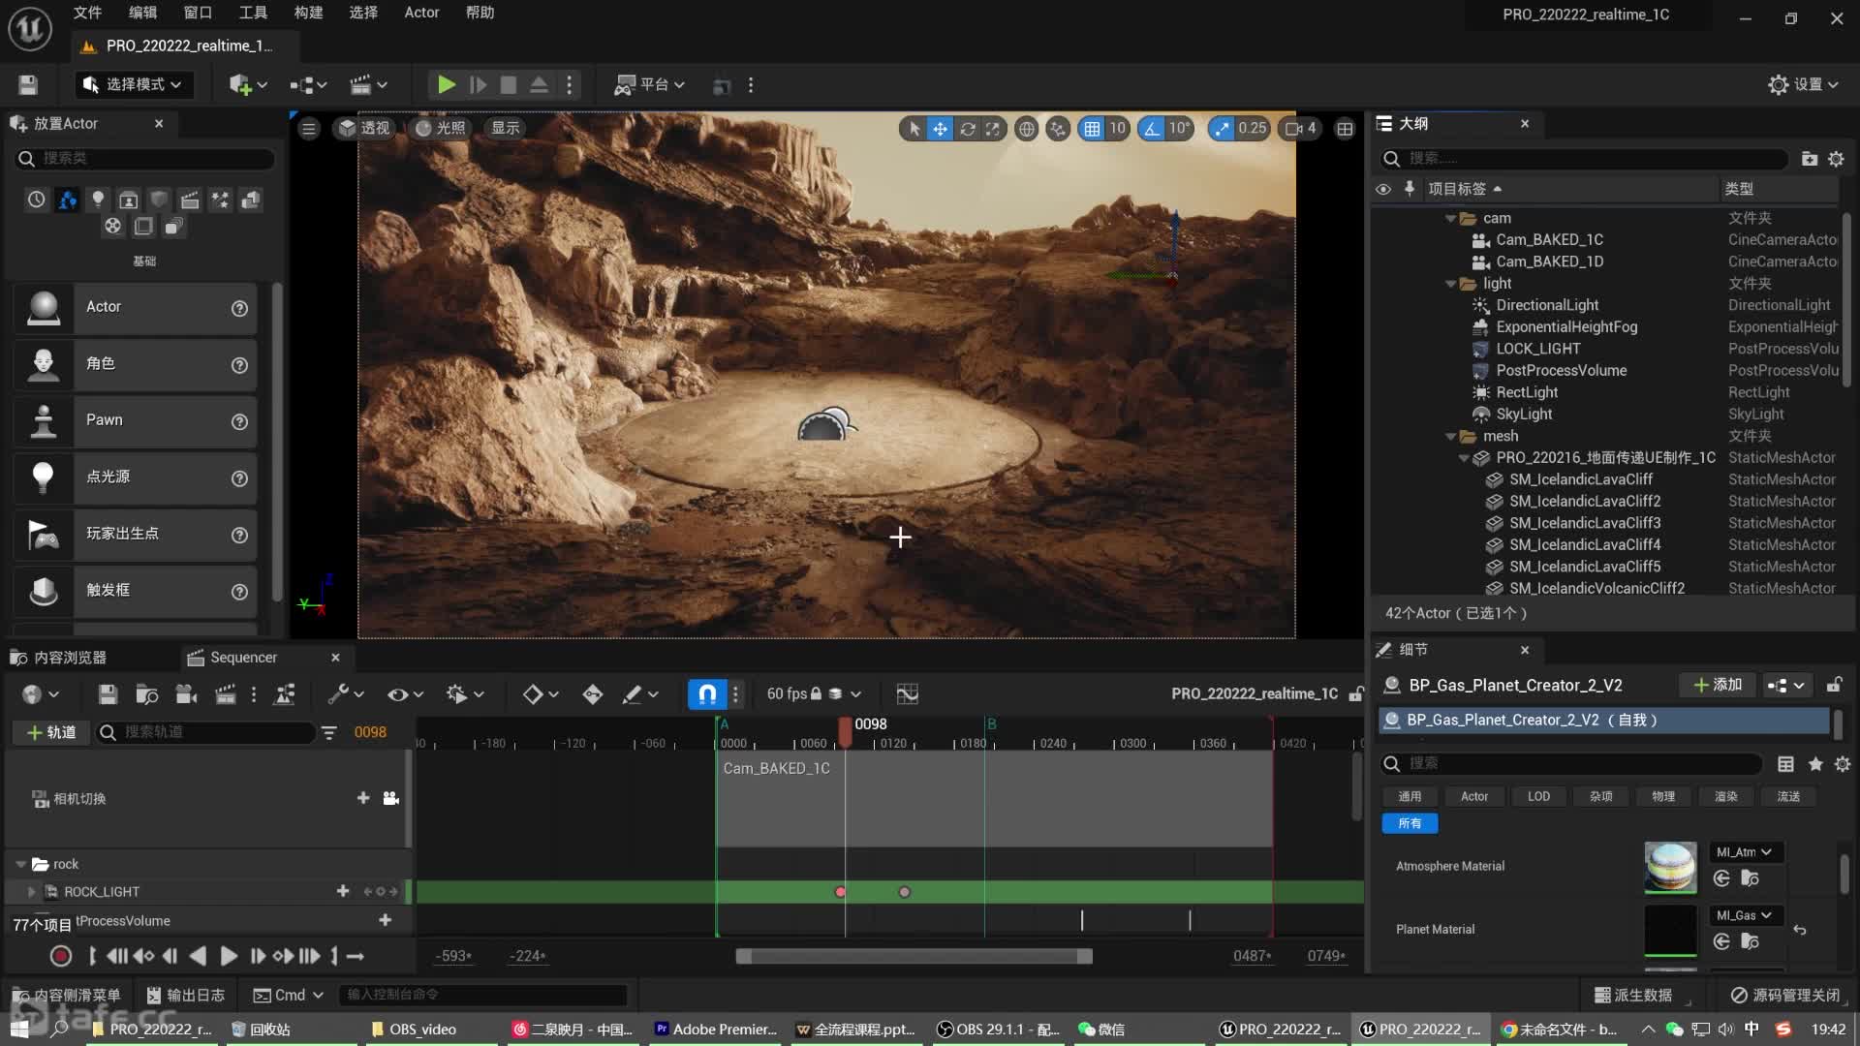Click the Create camera icon in Sequencer
Image resolution: width=1860 pixels, height=1046 pixels.
[186, 694]
